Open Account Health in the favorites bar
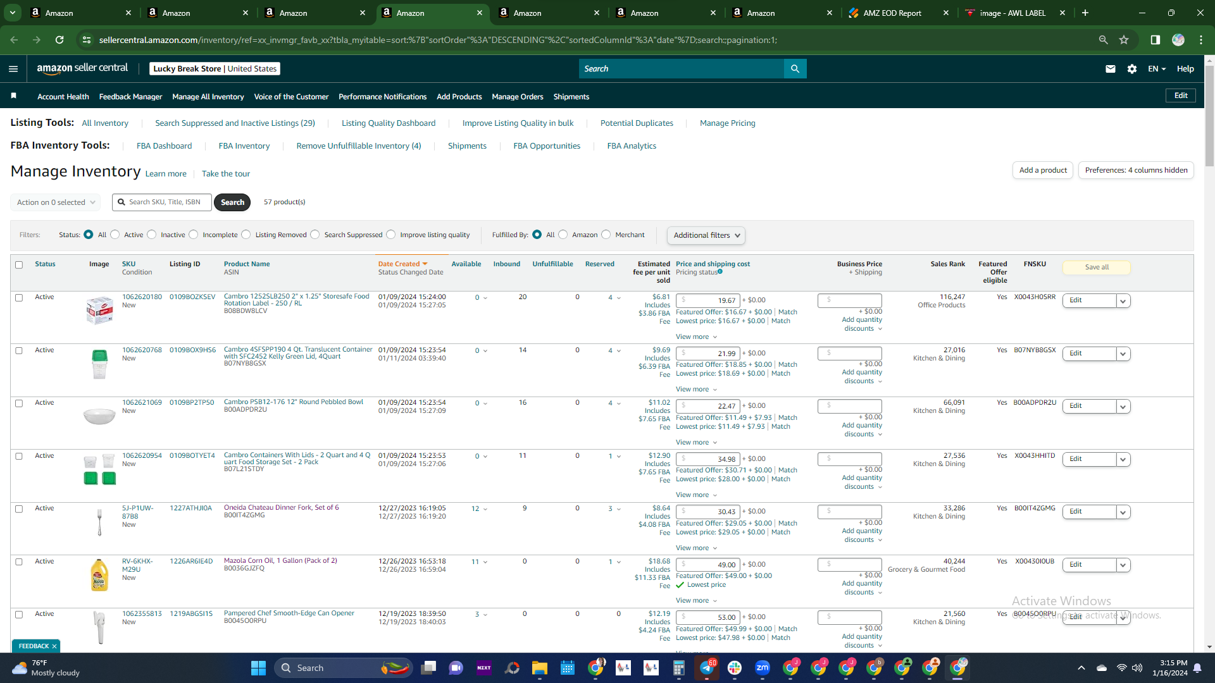Image resolution: width=1215 pixels, height=683 pixels. coord(63,97)
